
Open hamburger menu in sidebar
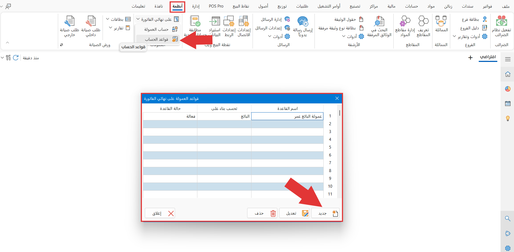pyautogui.click(x=508, y=59)
